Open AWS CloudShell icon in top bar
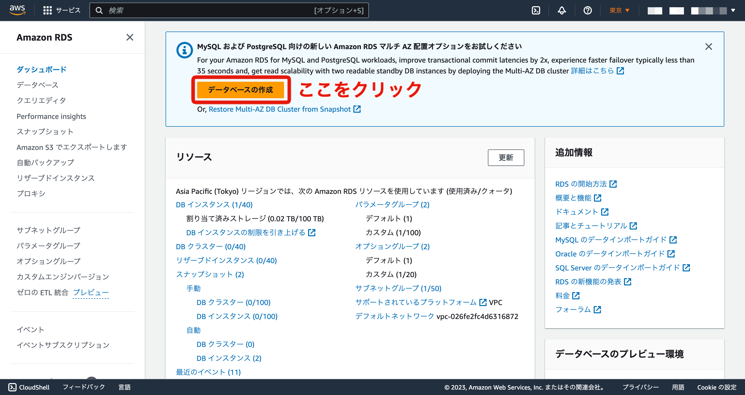745x395 pixels. pos(536,10)
